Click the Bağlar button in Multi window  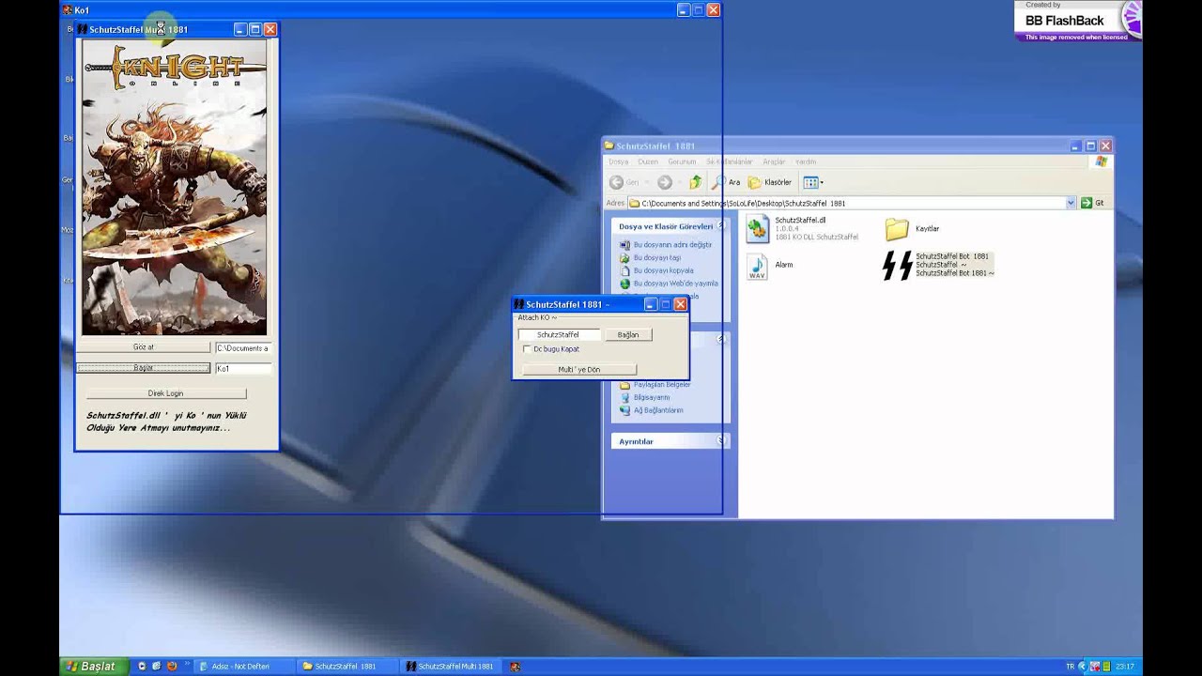point(144,368)
